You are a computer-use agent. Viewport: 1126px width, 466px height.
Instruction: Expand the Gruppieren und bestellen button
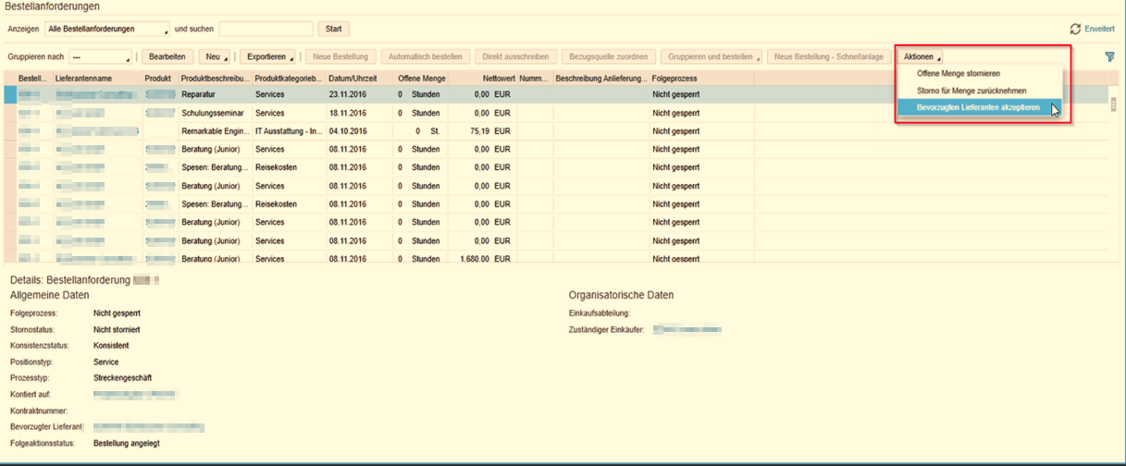(712, 56)
